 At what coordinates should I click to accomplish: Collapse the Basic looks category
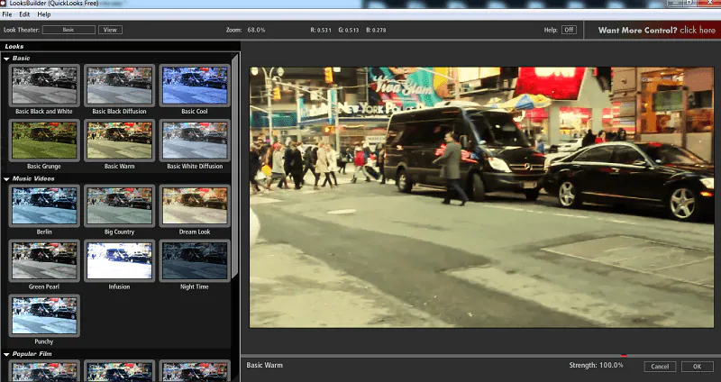6,59
